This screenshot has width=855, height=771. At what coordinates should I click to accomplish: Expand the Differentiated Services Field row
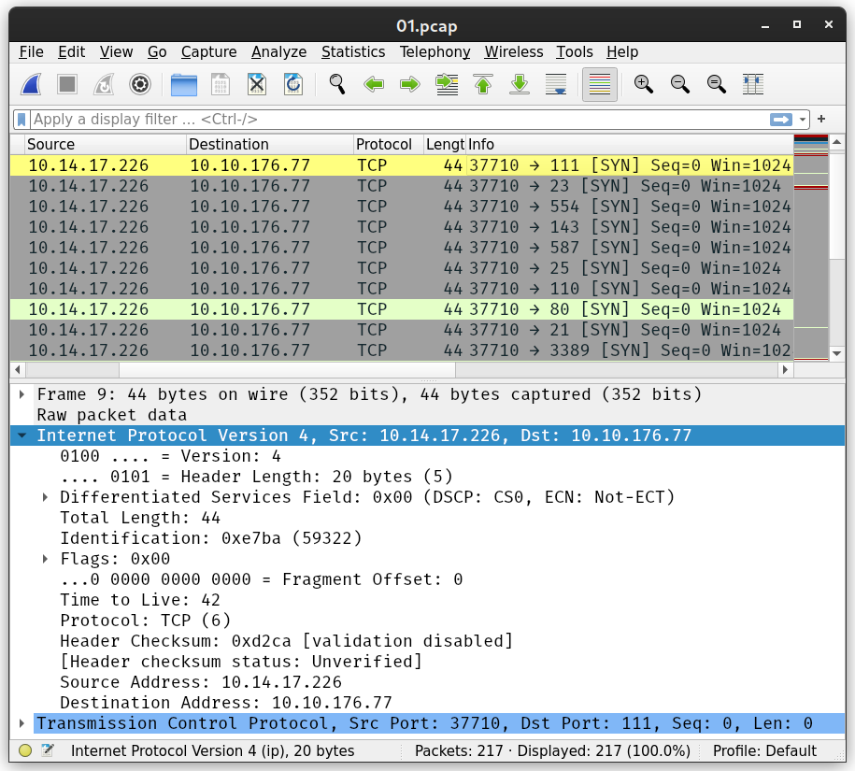[45, 497]
